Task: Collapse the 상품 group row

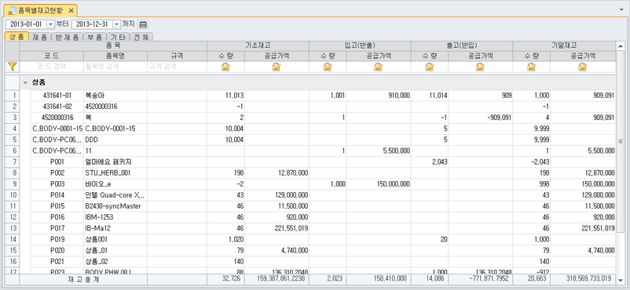Action: (25, 82)
